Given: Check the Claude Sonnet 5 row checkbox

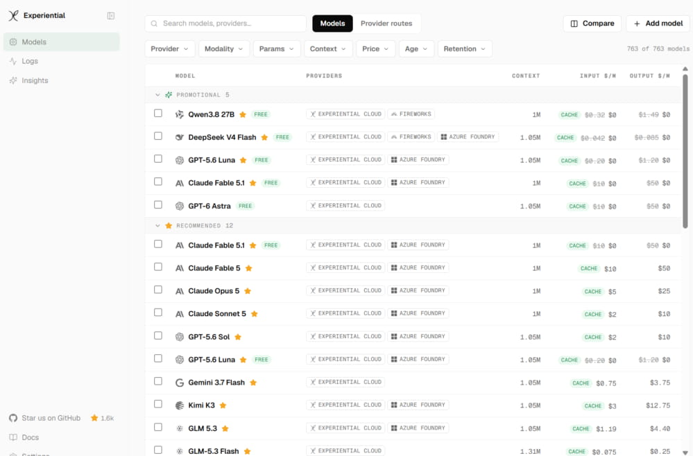Looking at the screenshot, I should coord(157,313).
